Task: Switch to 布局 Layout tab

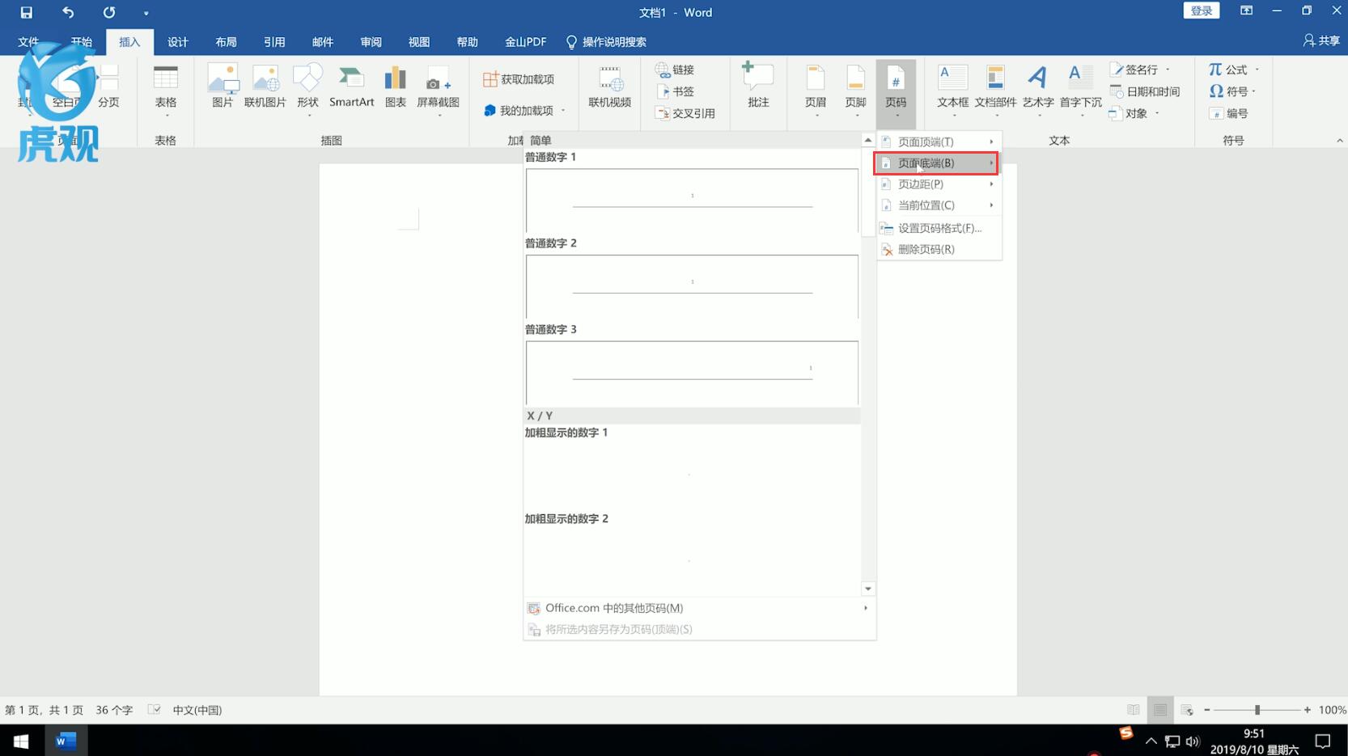Action: [x=226, y=42]
